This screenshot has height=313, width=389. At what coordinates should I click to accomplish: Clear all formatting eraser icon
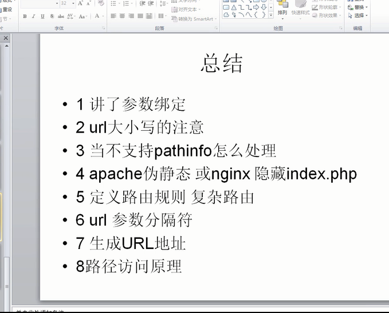pyautogui.click(x=101, y=3)
